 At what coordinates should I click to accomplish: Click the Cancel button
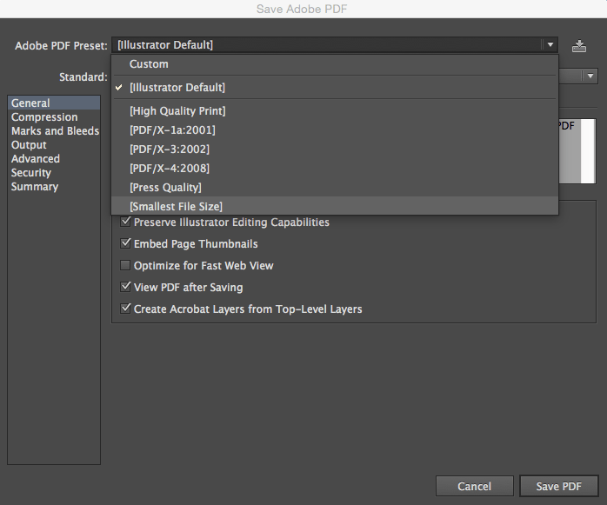pos(475,486)
